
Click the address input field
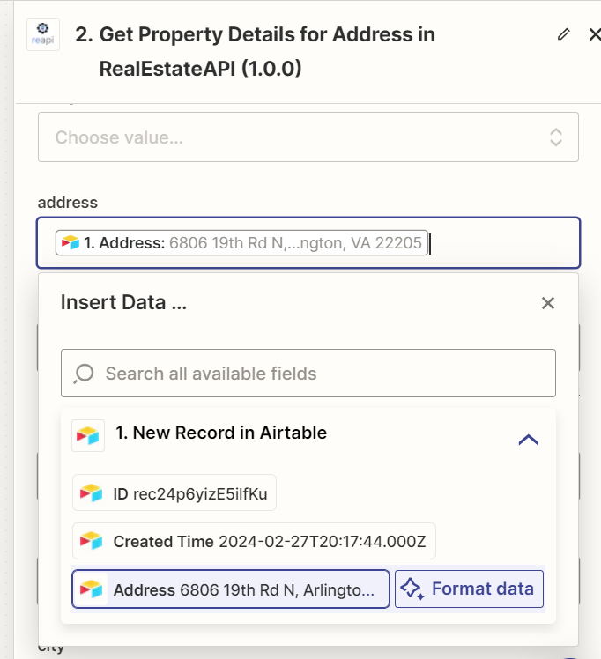point(308,242)
